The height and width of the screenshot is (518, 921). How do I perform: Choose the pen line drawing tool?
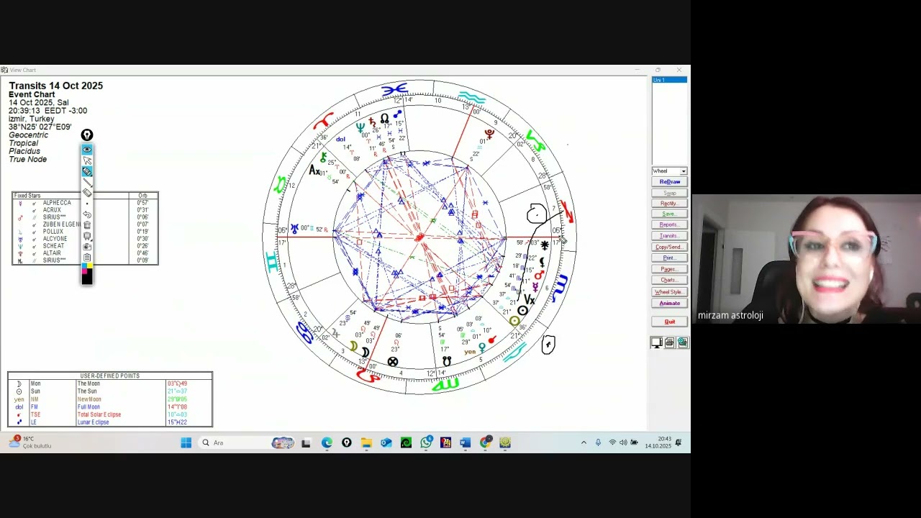tap(87, 182)
